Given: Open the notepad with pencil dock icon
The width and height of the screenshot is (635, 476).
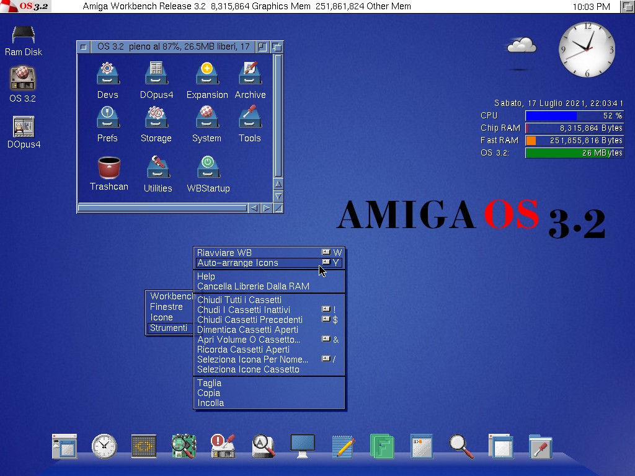Looking at the screenshot, I should click(x=343, y=446).
